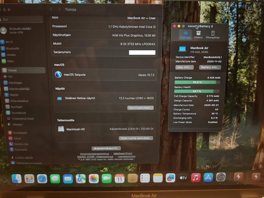Open Finder from the Dock
264x198 pixels.
[16, 179]
